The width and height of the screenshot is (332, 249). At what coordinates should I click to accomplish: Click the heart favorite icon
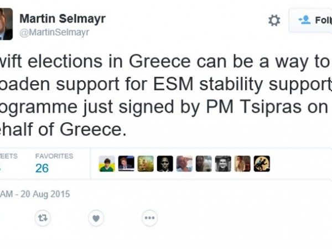(x=96, y=218)
